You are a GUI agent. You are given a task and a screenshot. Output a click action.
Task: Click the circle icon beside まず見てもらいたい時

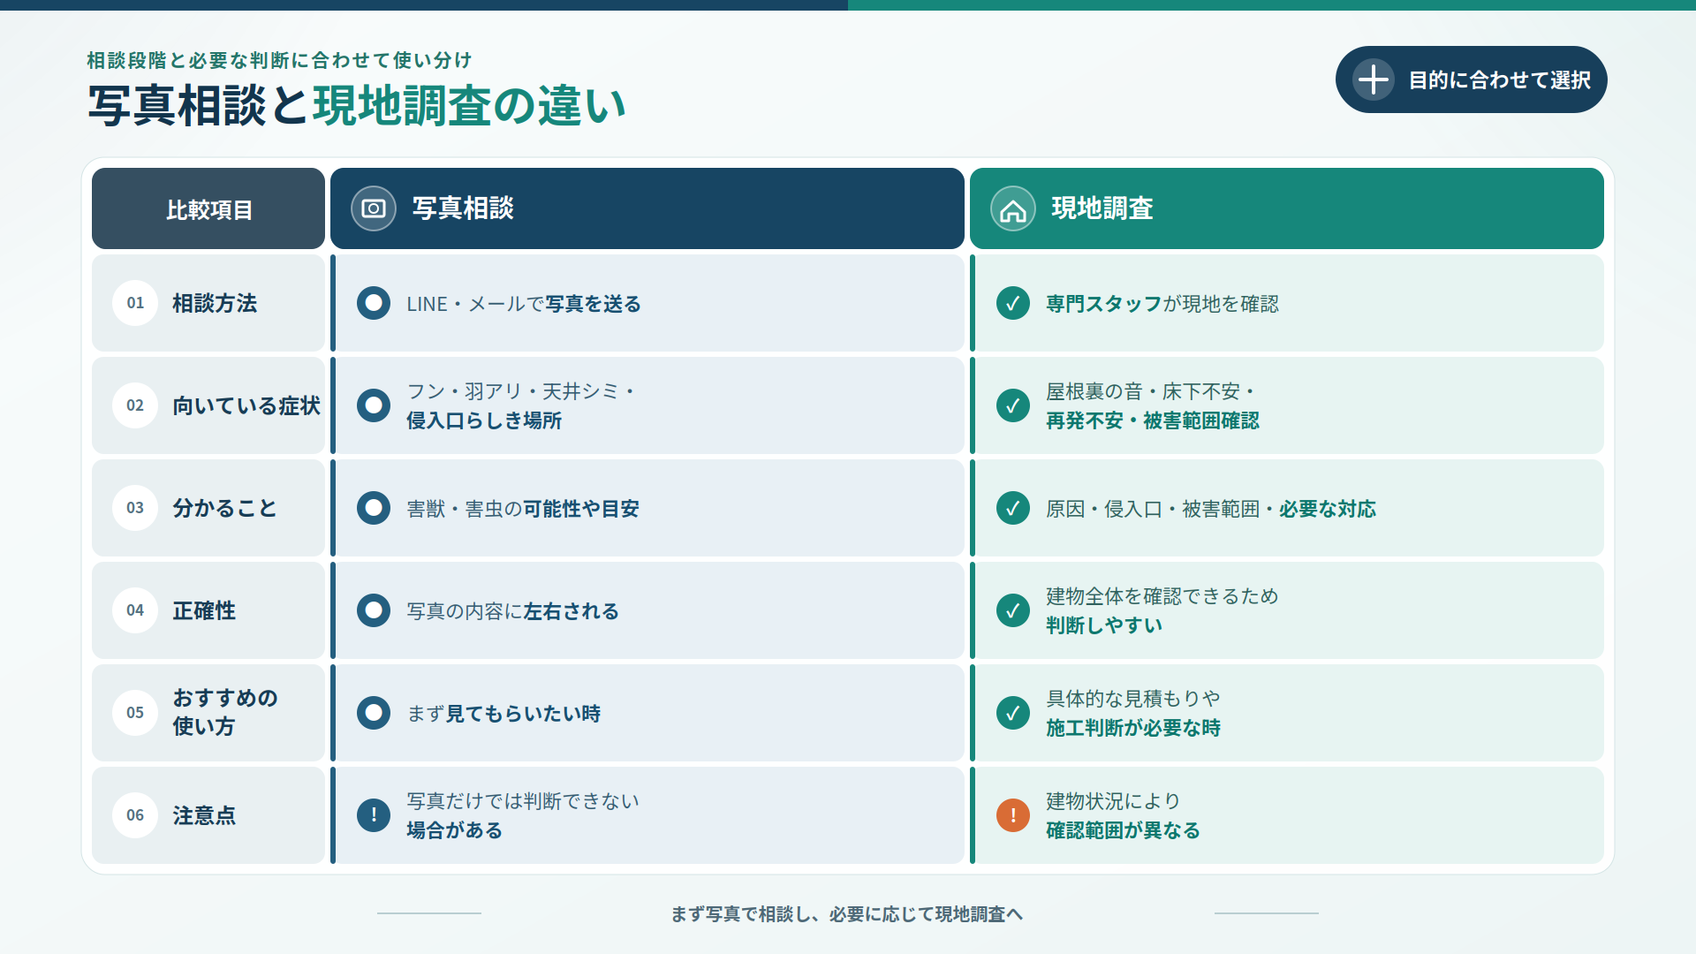point(374,713)
